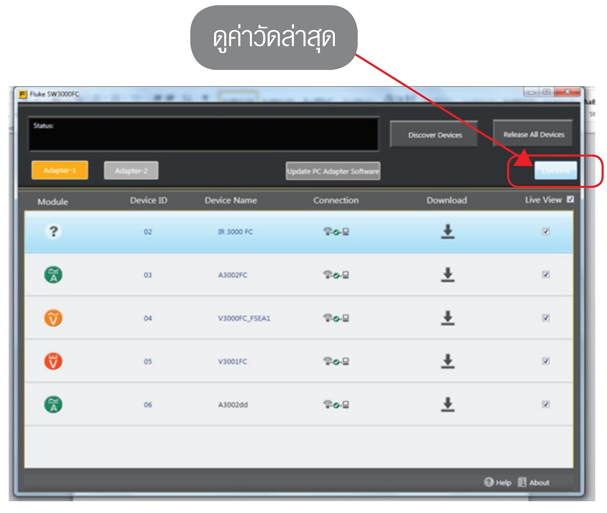Image resolution: width=607 pixels, height=513 pixels.
Task: Click the Connection column header
Action: [336, 200]
